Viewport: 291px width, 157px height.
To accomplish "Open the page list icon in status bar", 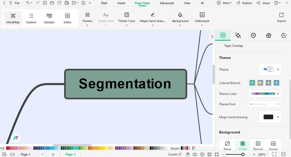I will click(4, 154).
